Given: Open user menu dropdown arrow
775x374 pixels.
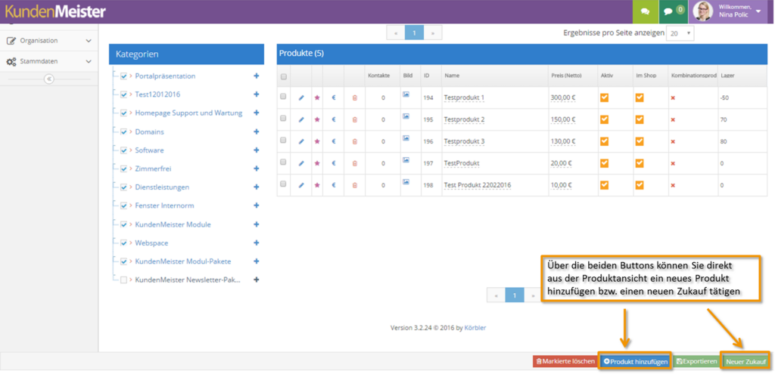Looking at the screenshot, I should point(758,11).
